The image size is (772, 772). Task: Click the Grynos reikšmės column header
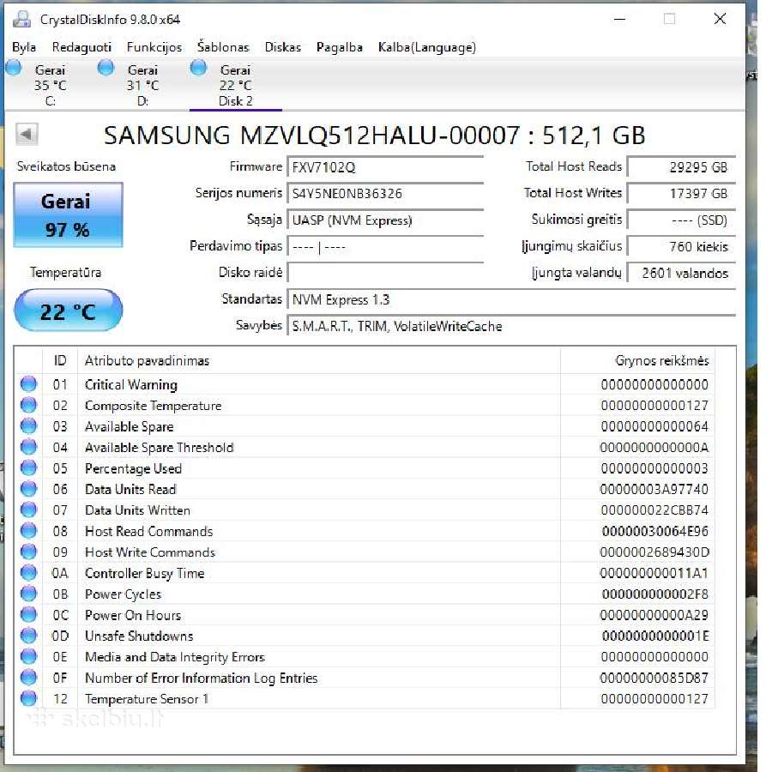pyautogui.click(x=637, y=360)
